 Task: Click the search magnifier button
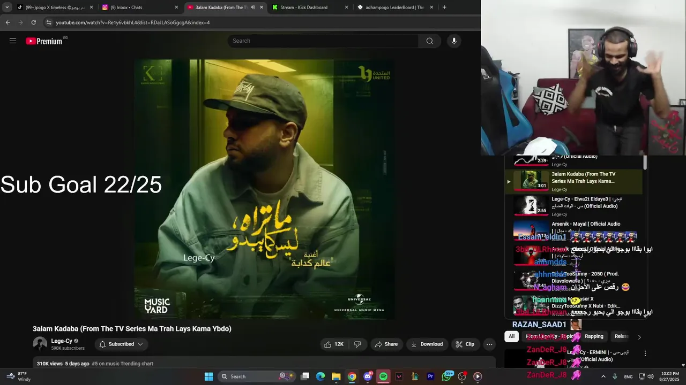429,41
